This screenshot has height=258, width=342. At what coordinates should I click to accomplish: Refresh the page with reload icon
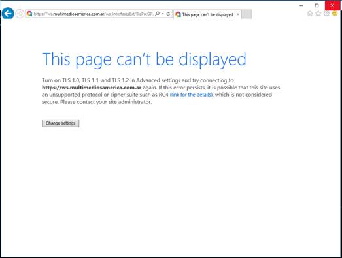(x=168, y=14)
